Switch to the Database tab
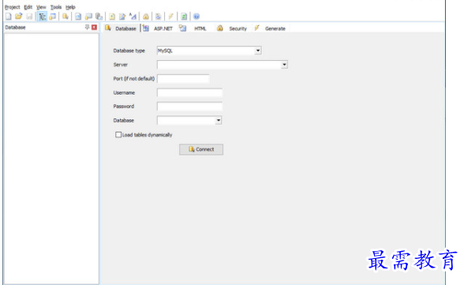 click(121, 28)
